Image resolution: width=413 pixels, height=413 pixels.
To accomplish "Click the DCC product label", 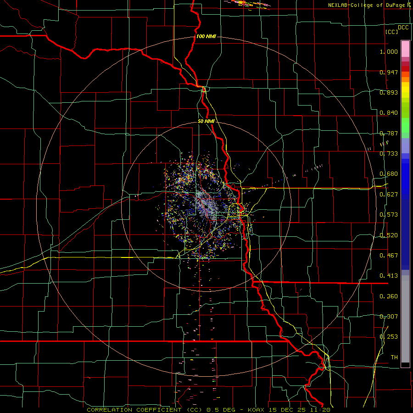I will tap(403, 28).
